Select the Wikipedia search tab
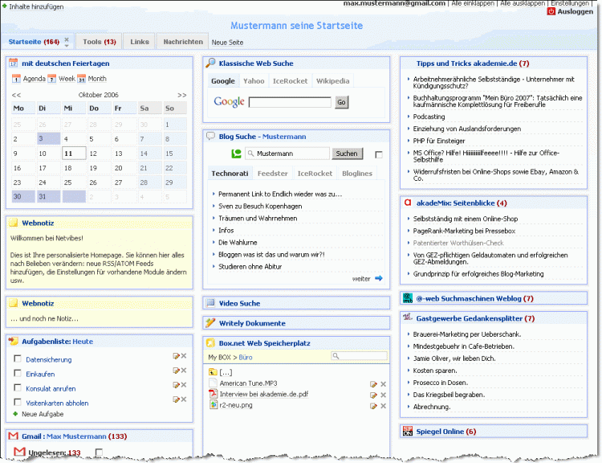The image size is (602, 463). [332, 81]
